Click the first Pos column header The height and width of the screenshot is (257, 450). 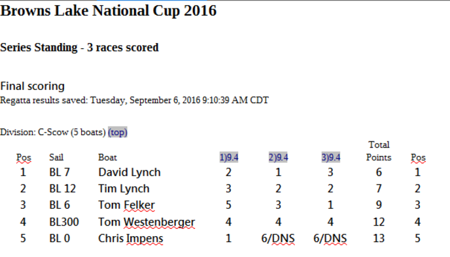click(x=24, y=157)
